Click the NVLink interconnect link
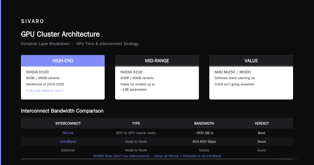Screen dimensions: 314x165 [x=68, y=133]
